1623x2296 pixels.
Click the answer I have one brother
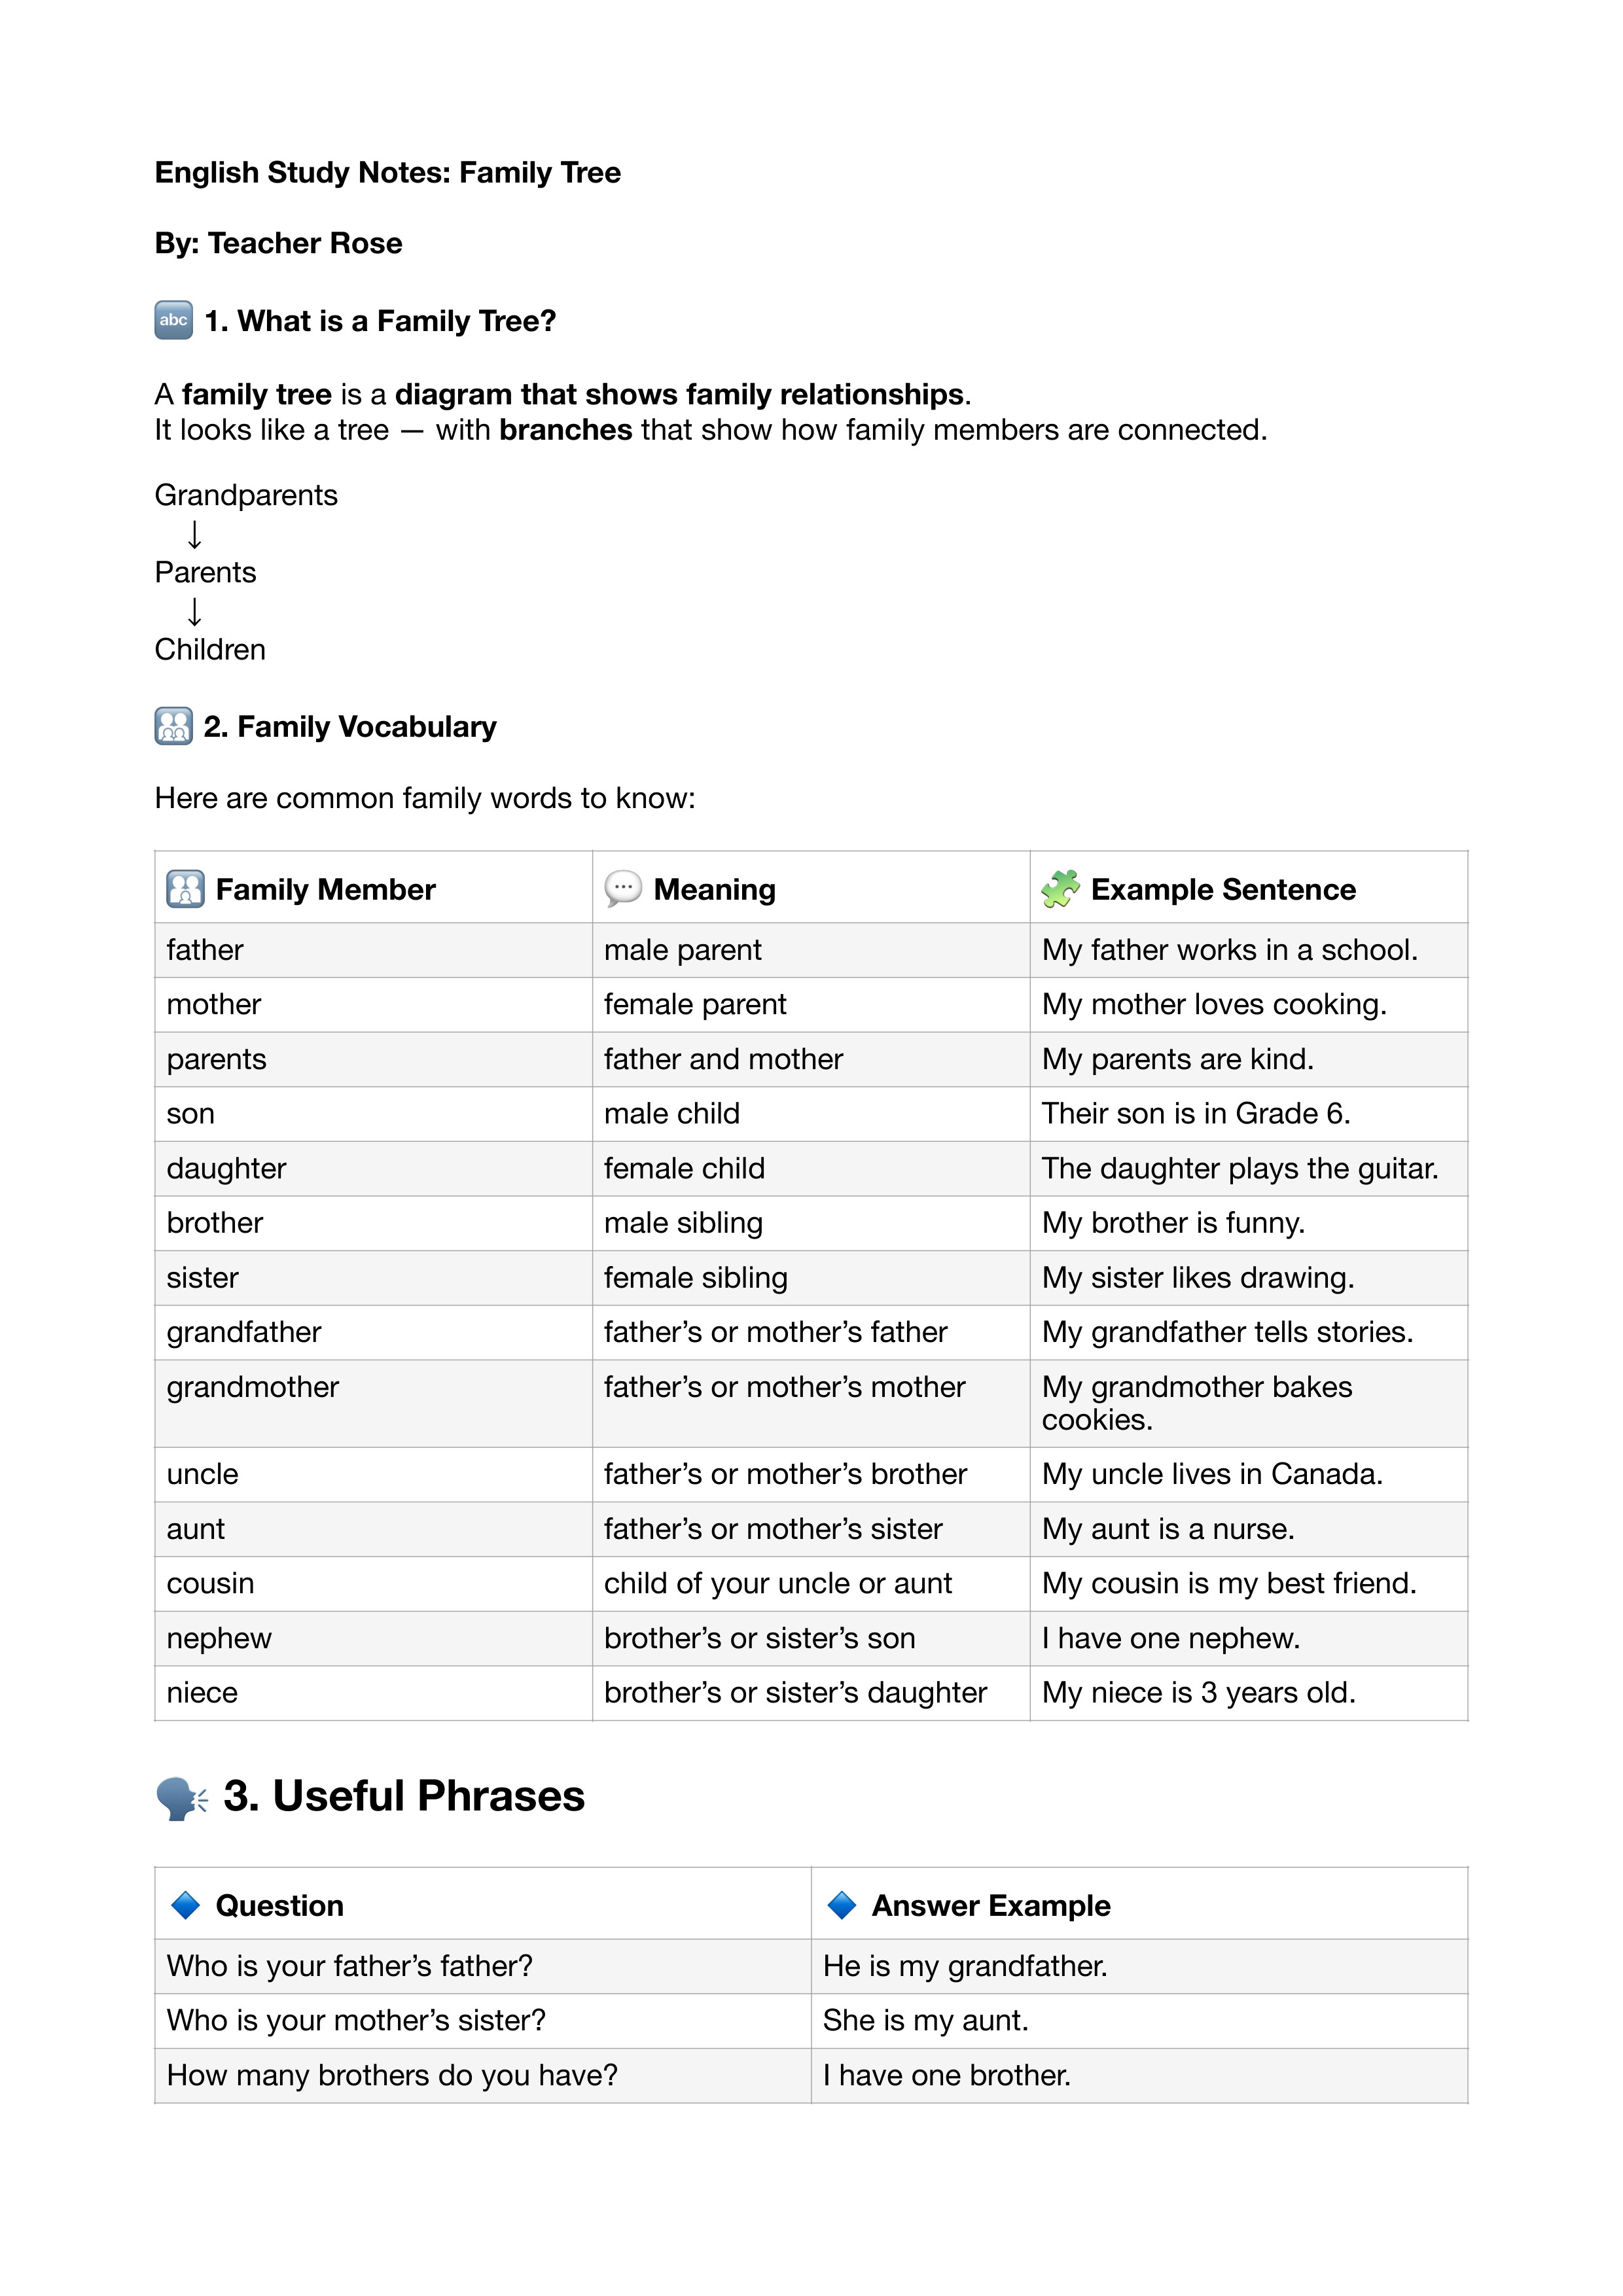(946, 2075)
